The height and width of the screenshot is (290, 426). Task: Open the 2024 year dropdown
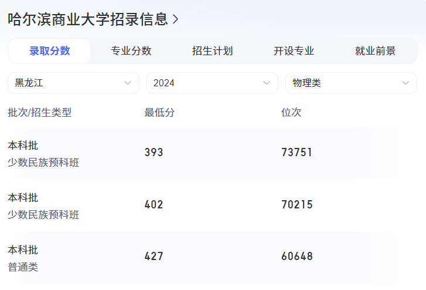point(212,83)
